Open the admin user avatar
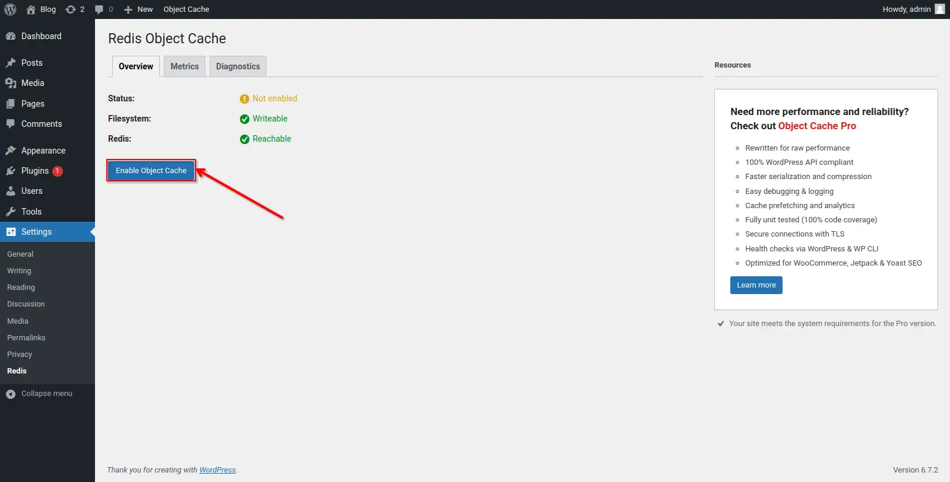This screenshot has height=482, width=950. click(x=939, y=9)
